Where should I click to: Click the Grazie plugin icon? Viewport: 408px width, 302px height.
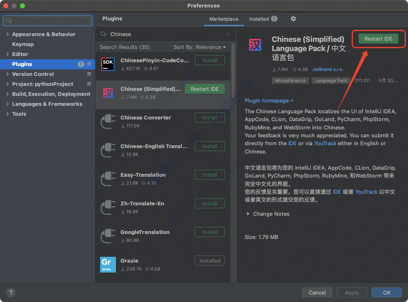108,265
